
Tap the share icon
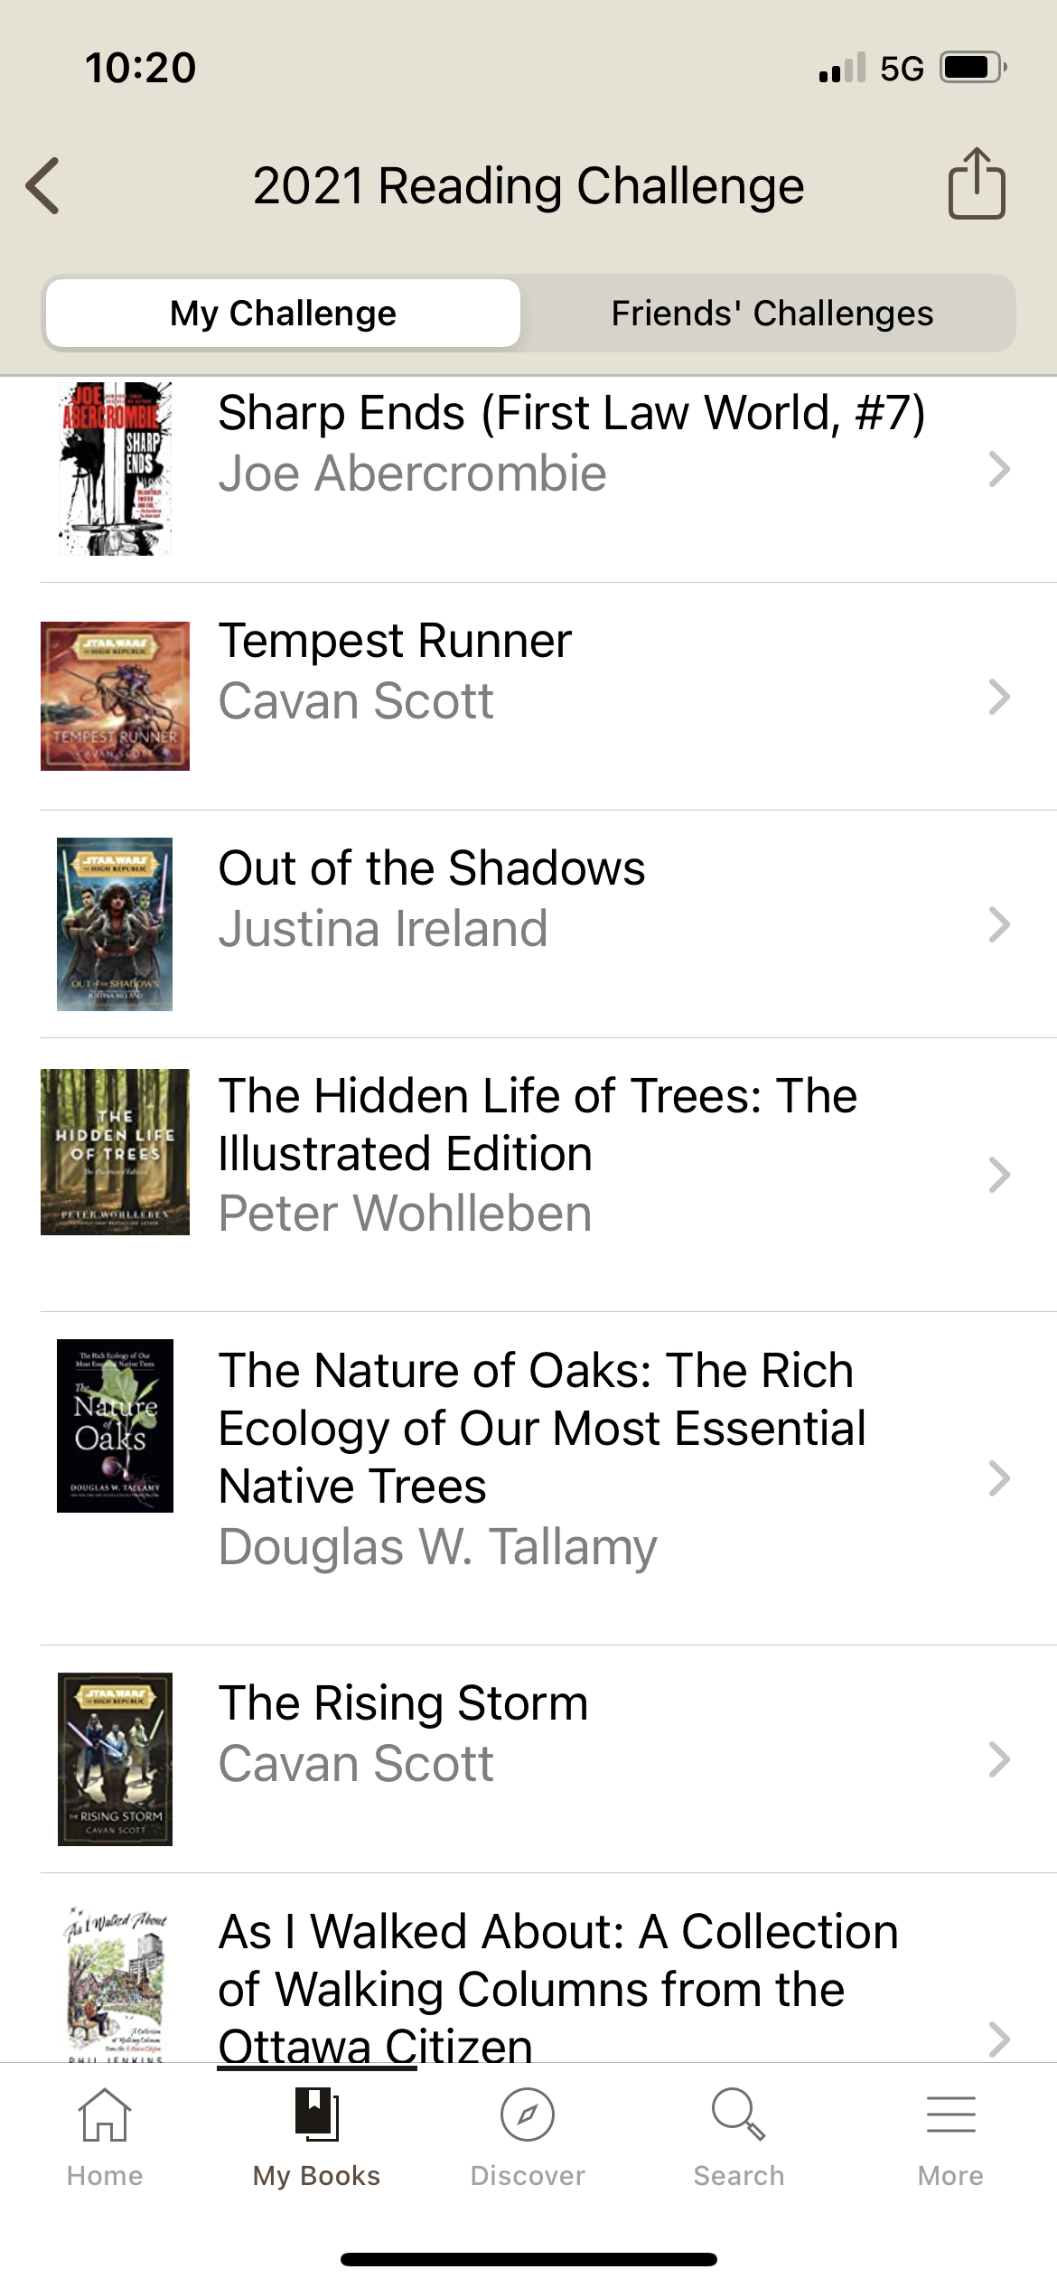[x=976, y=184]
